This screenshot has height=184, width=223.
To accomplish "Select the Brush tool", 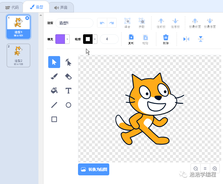I will [x=54, y=76].
